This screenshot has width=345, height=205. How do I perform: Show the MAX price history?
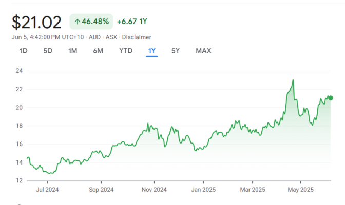click(x=203, y=51)
